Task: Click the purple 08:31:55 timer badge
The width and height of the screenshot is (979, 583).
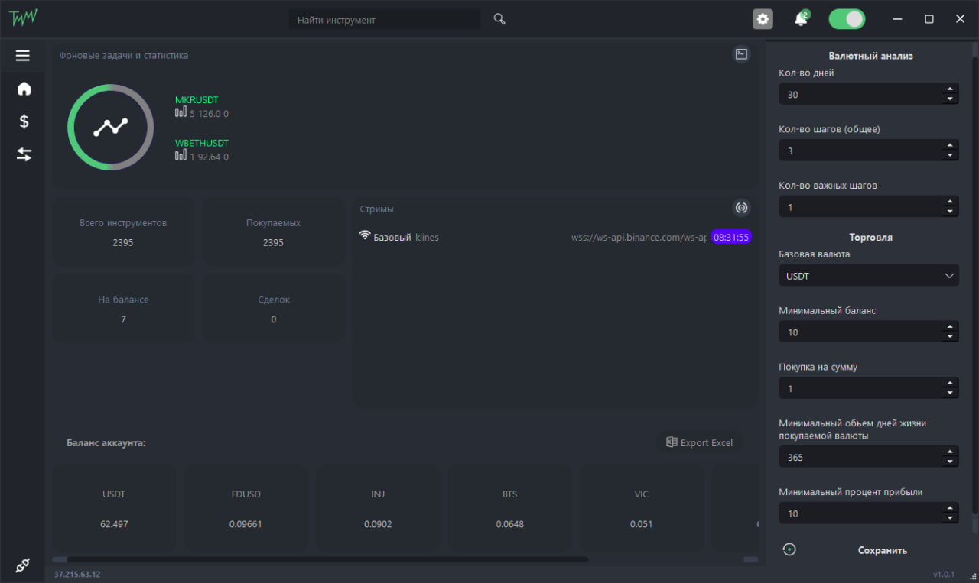Action: [731, 237]
